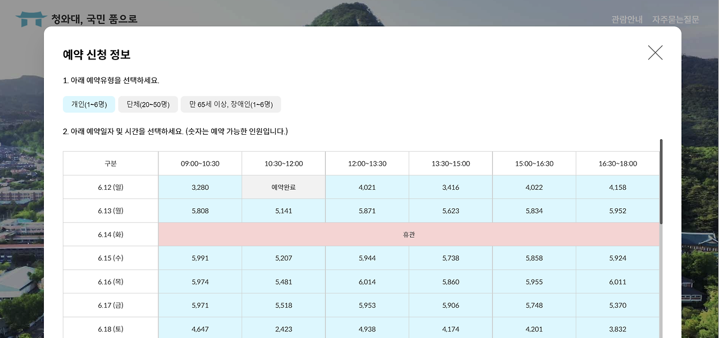Click the 청와대, 국민 품으로 site title
This screenshot has height=338, width=719.
coord(94,19)
